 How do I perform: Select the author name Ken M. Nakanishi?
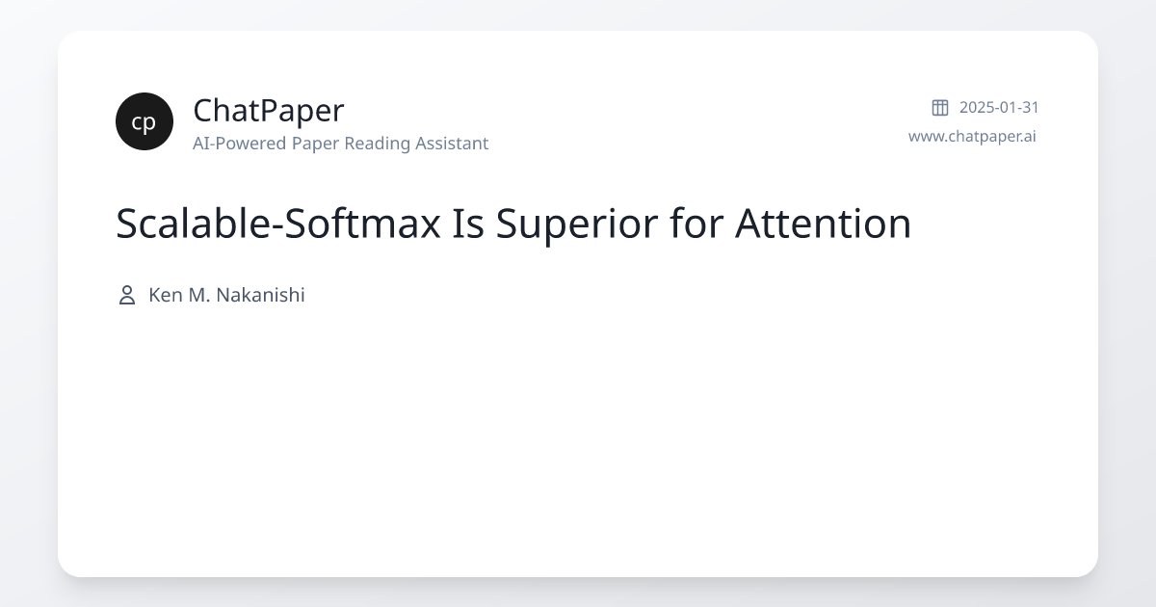[x=226, y=295]
